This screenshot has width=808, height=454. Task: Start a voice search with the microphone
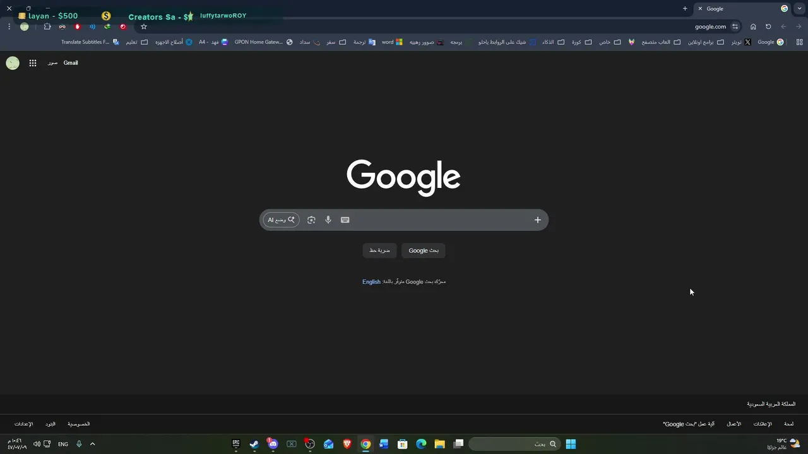click(328, 220)
